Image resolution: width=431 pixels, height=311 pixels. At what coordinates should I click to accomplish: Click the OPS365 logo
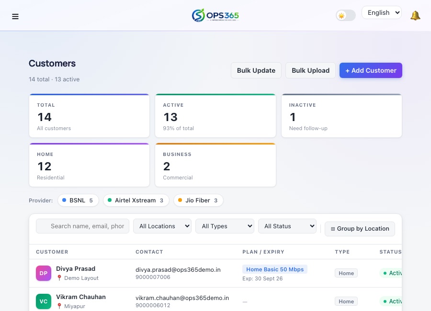(x=215, y=15)
